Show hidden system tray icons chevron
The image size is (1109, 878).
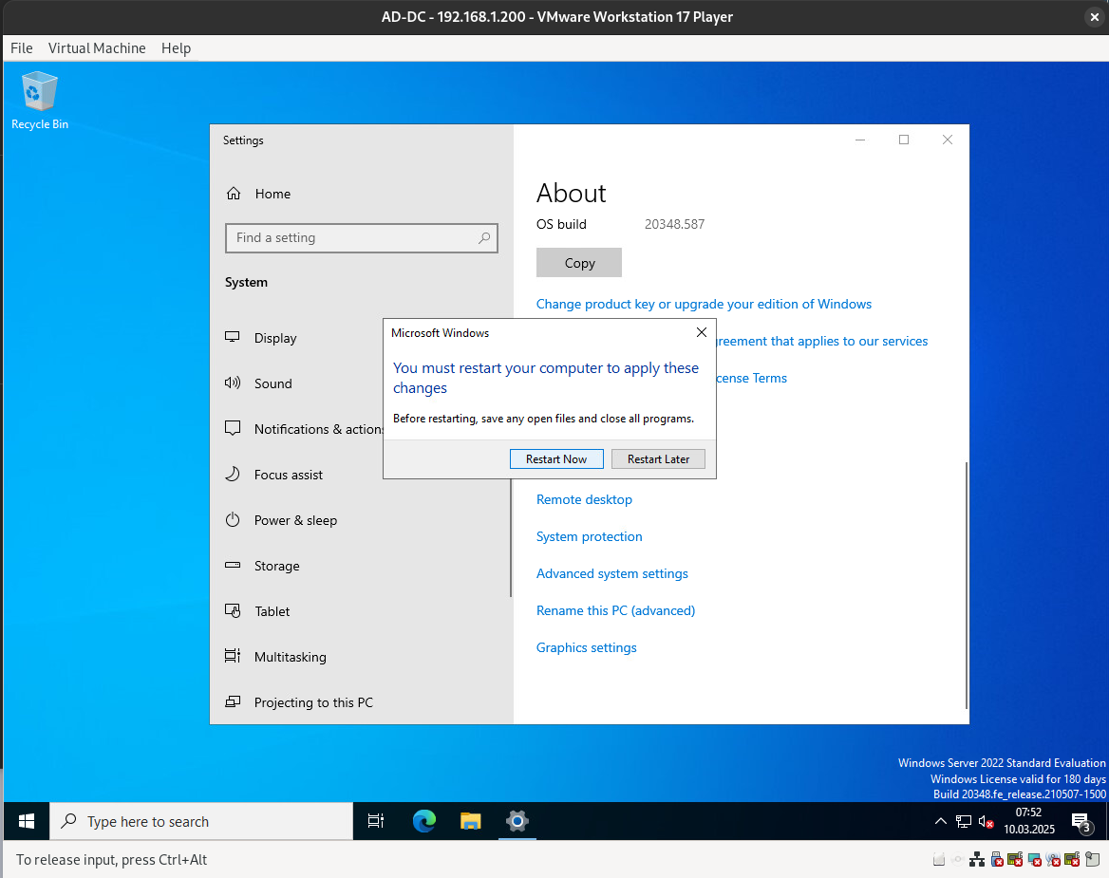point(940,822)
